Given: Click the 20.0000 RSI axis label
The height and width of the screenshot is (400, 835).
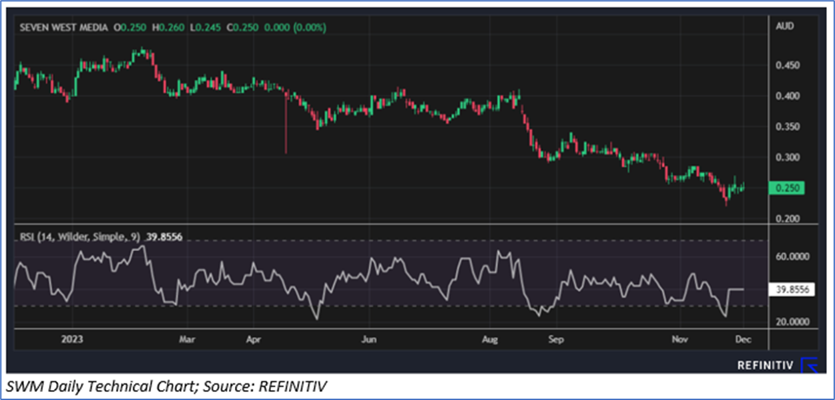Looking at the screenshot, I should tap(791, 321).
